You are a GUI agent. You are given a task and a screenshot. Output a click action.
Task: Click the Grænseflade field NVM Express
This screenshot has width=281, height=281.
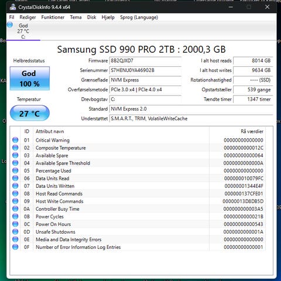[x=145, y=80]
